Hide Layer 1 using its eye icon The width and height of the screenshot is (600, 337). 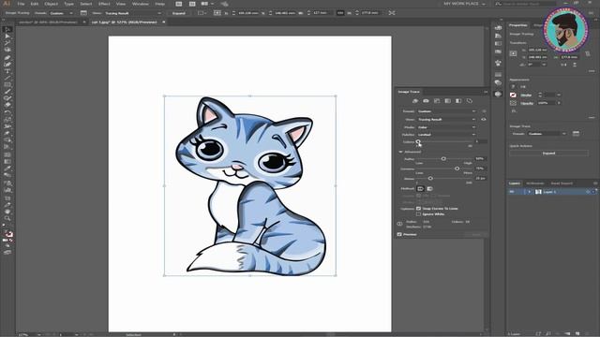coord(512,192)
